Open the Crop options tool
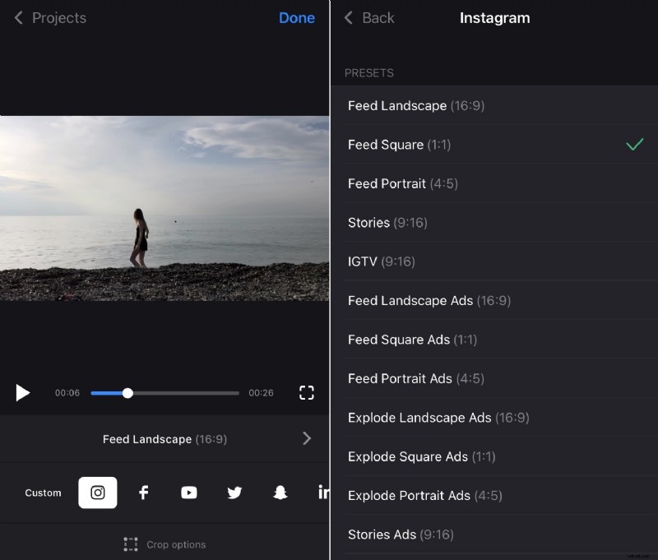658x560 pixels. coord(164,544)
